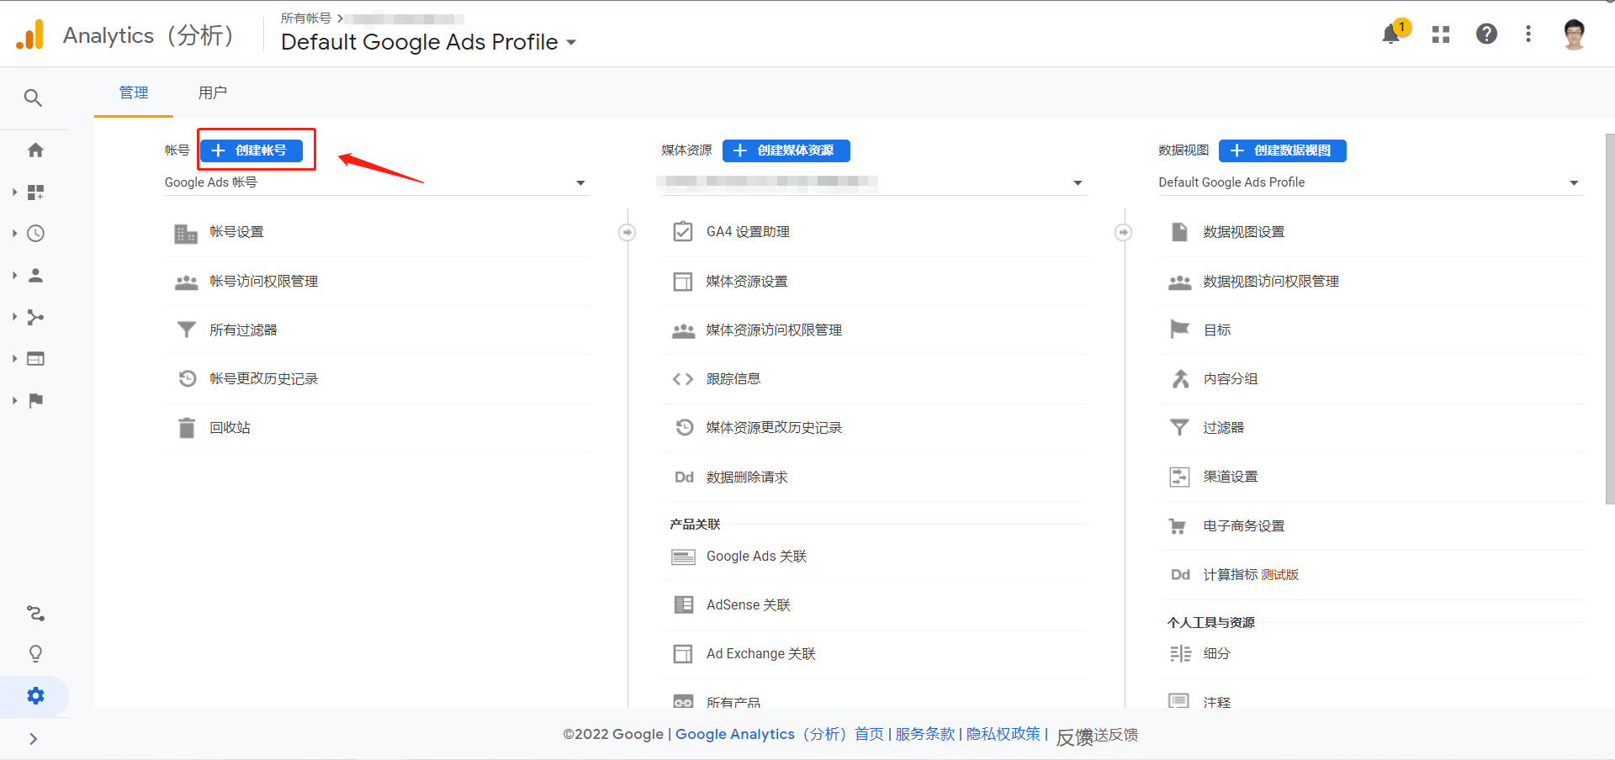Switch to the 管理 tab
Viewport: 1615px width, 760px height.
tap(134, 92)
